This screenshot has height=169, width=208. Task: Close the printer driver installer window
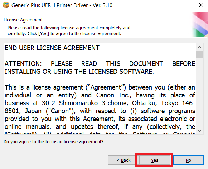(201, 5)
